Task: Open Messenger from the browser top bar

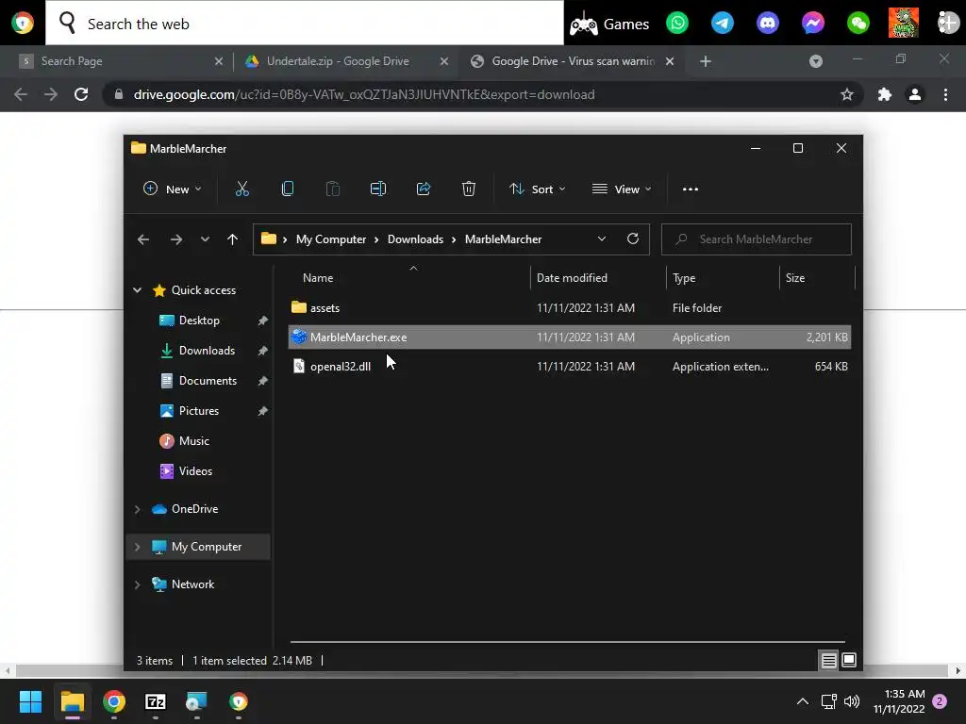Action: (813, 24)
